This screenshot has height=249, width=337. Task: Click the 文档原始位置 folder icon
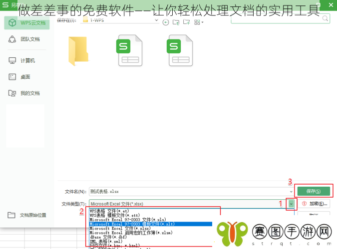(11, 215)
